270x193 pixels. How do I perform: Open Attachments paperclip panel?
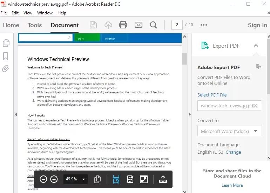tap(6, 68)
